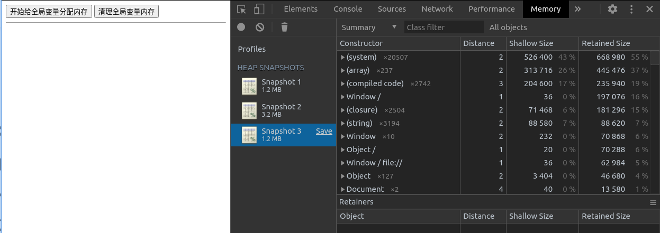Click Save link for Snapshot 3
This screenshot has width=660, height=233.
click(324, 131)
